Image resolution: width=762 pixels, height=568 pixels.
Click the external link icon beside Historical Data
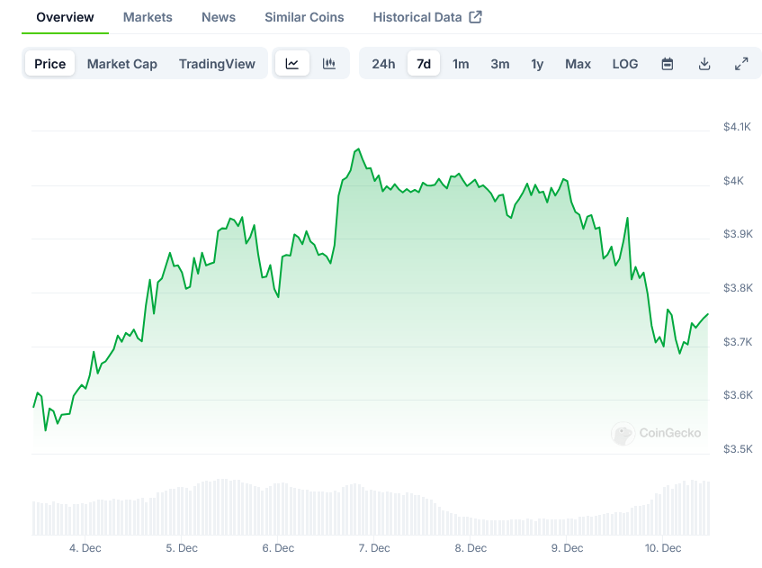[476, 17]
